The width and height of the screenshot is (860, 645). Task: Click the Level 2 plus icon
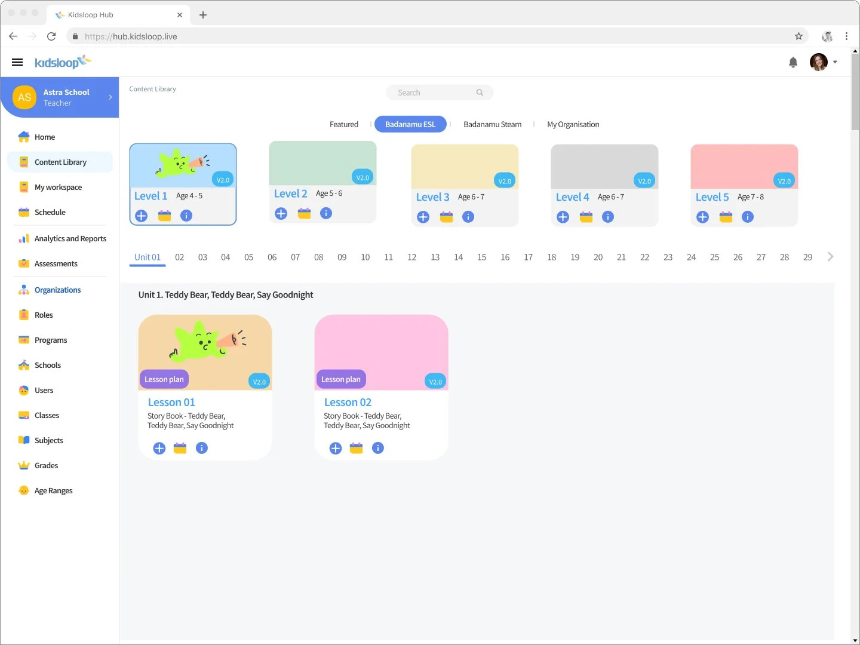click(281, 213)
